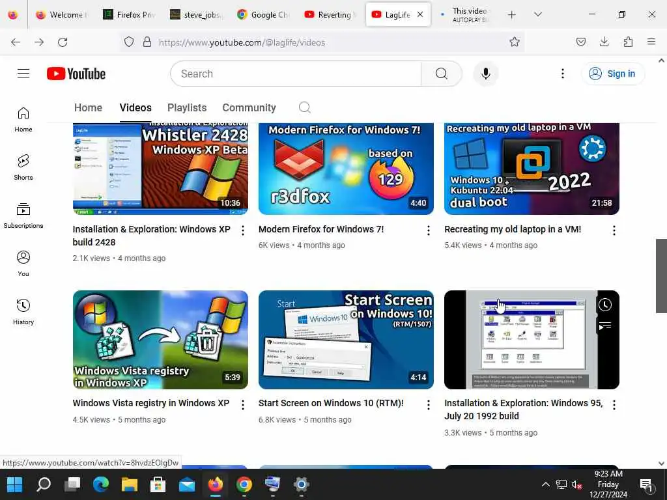The width and height of the screenshot is (667, 500).
Task: Click the channel search magnifier icon
Action: tap(305, 107)
